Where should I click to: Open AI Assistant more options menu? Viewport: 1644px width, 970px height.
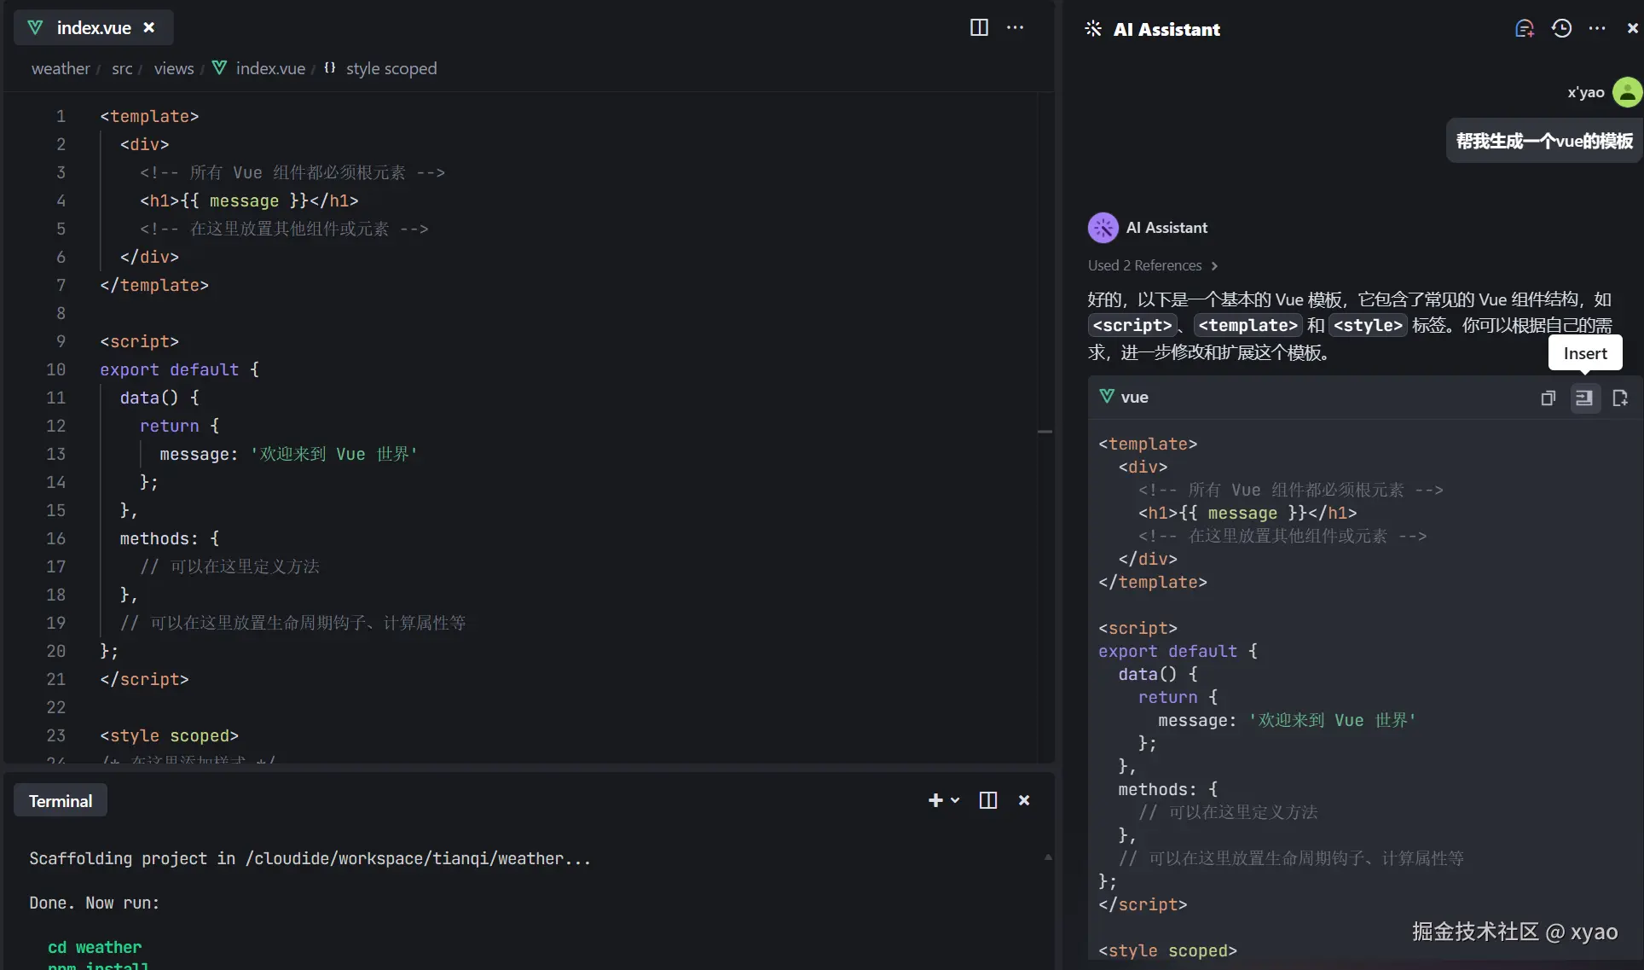tap(1597, 29)
